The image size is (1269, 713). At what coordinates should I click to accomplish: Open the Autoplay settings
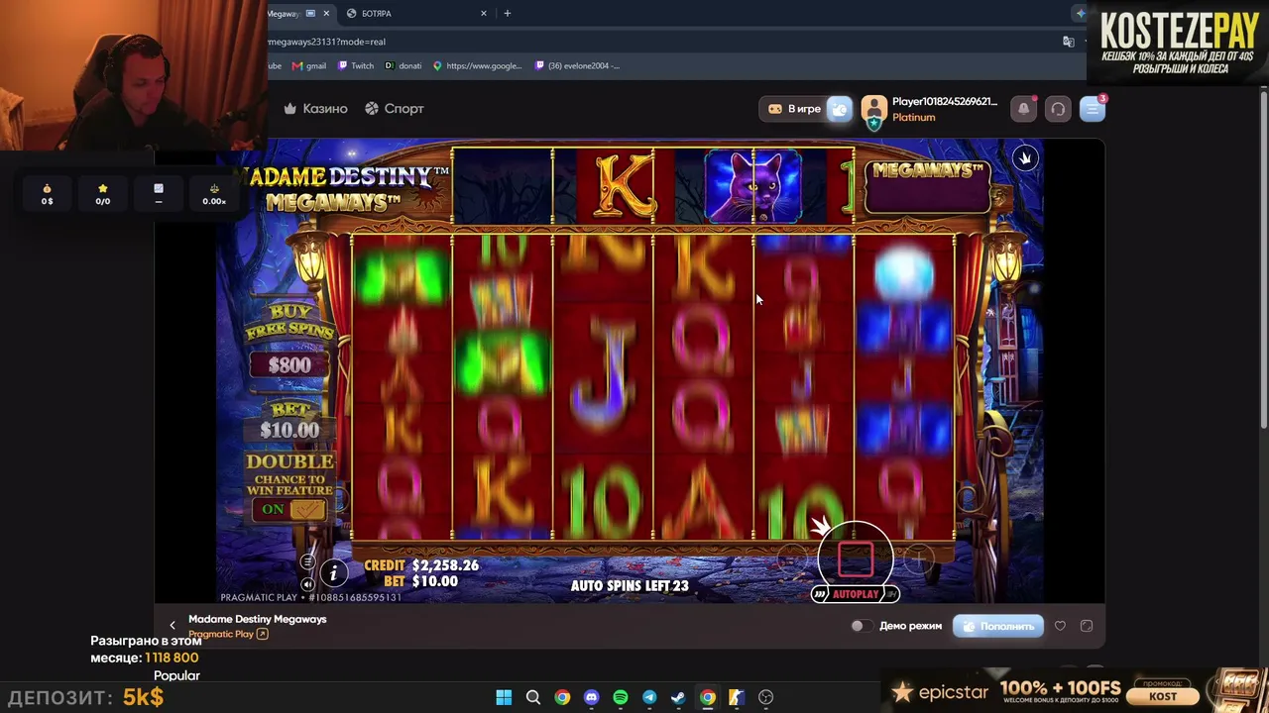pos(856,594)
